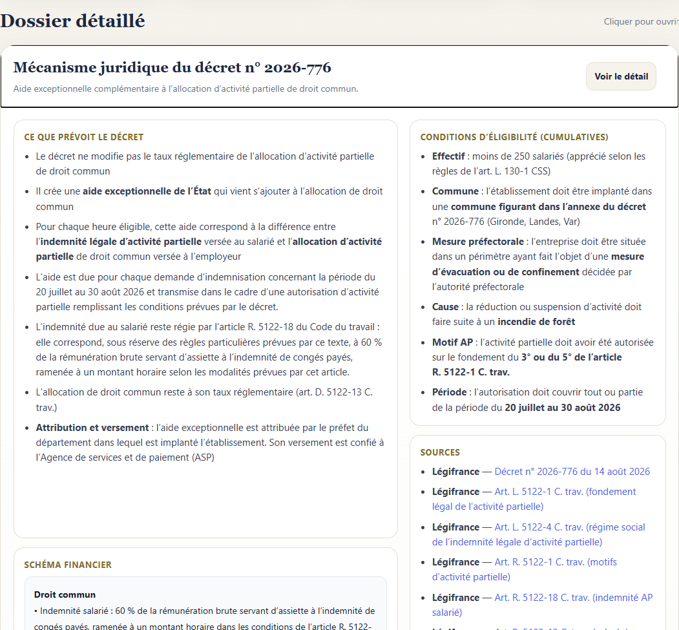Click the 'Période' eligibility condition
Image resolution: width=679 pixels, height=630 pixels.
538,400
